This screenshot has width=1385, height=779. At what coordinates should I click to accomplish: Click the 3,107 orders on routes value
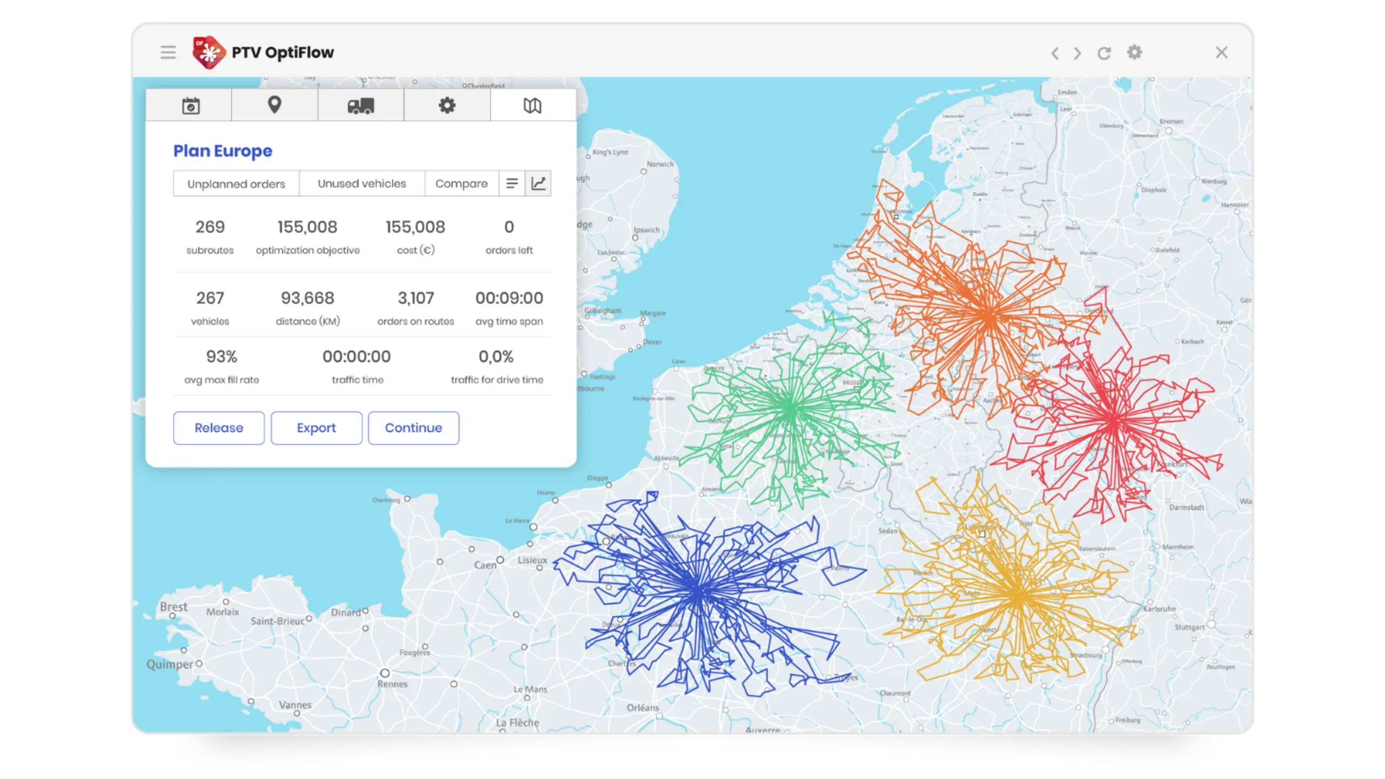415,298
